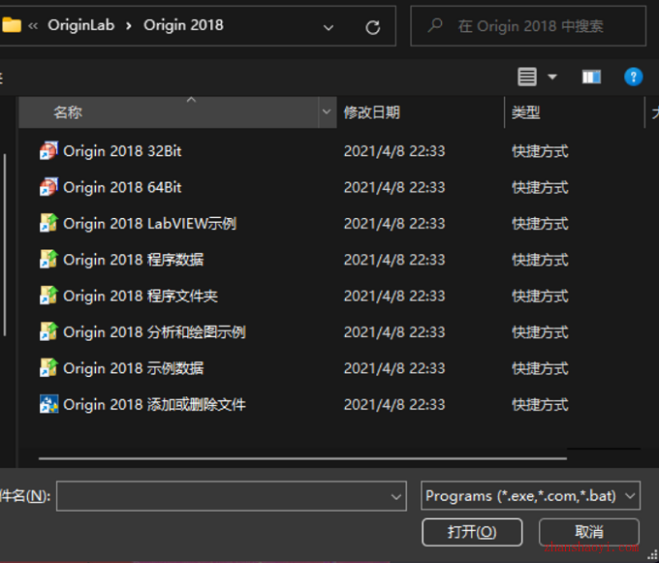The image size is (659, 563).
Task: Click the Origin 2018 程序数据 shortcut icon
Action: 48,260
